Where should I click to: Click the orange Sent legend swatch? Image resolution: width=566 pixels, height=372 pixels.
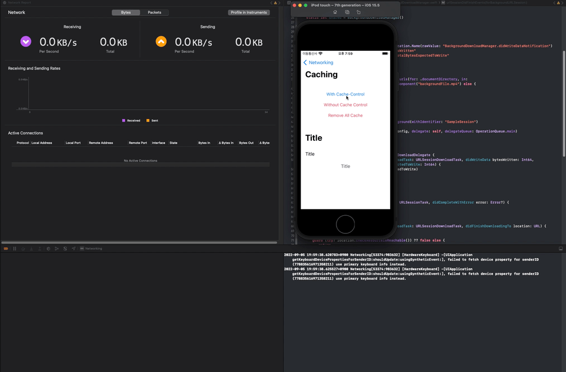[x=147, y=120]
